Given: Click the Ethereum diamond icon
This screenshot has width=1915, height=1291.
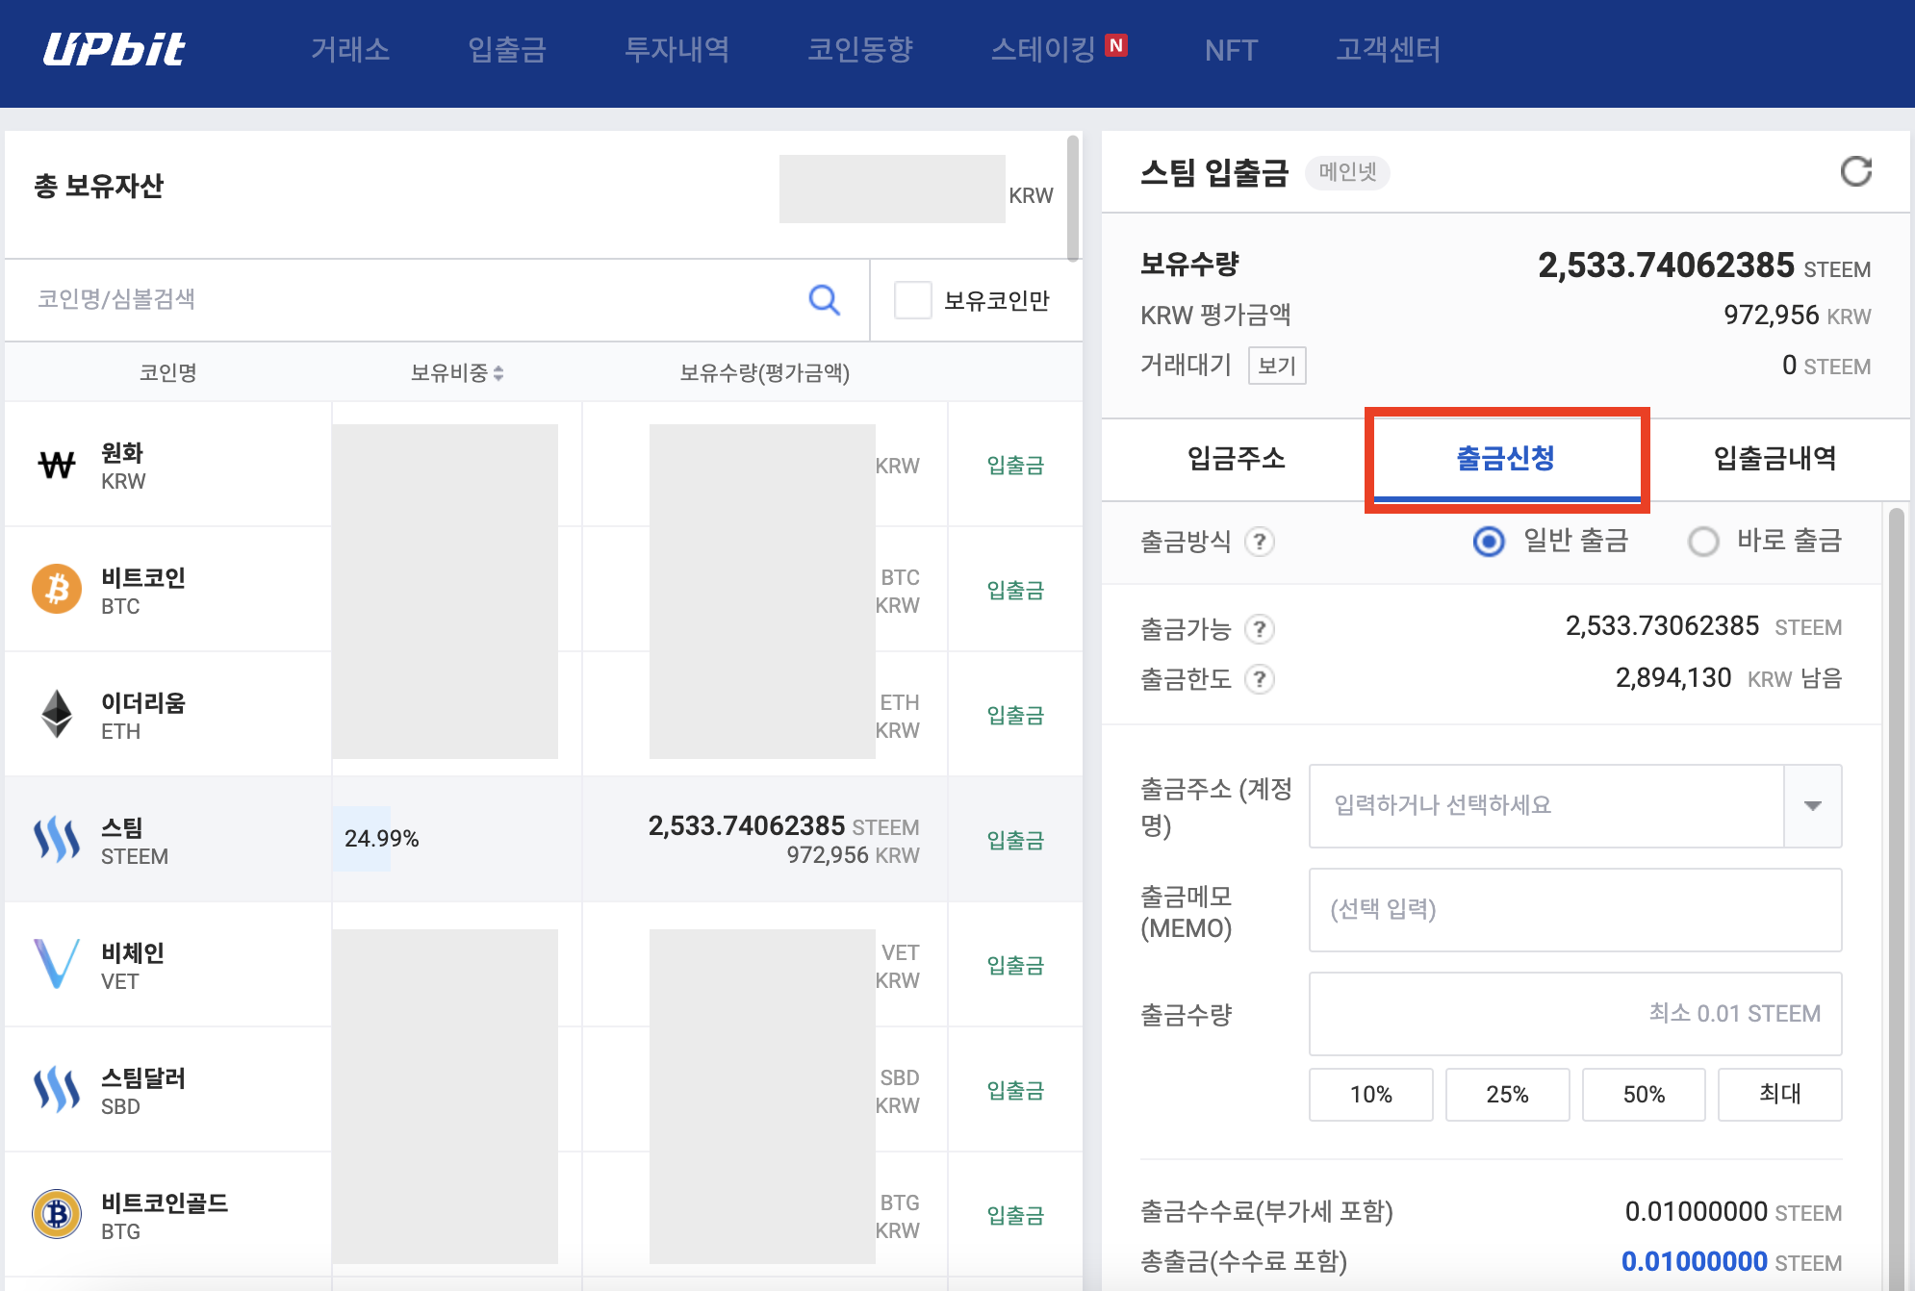Looking at the screenshot, I should coord(57,714).
